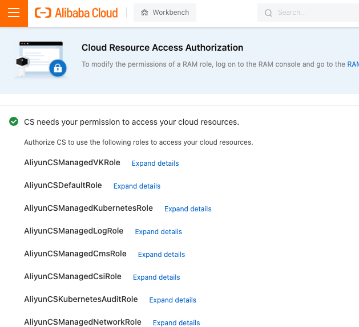
Task: Click the AliyunCSDefaultRole role name
Action: pyautogui.click(x=63, y=185)
